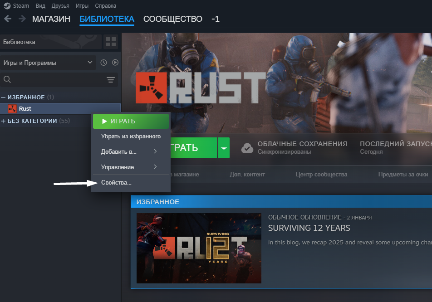Click the Библиотека home button

[x=51, y=42]
